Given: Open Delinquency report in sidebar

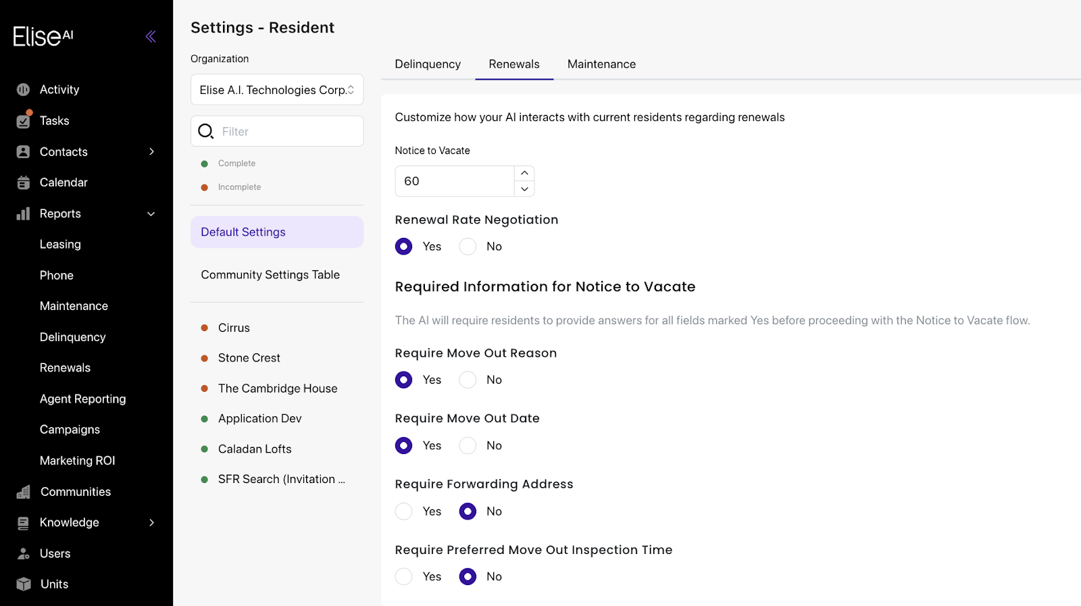Looking at the screenshot, I should [x=73, y=337].
